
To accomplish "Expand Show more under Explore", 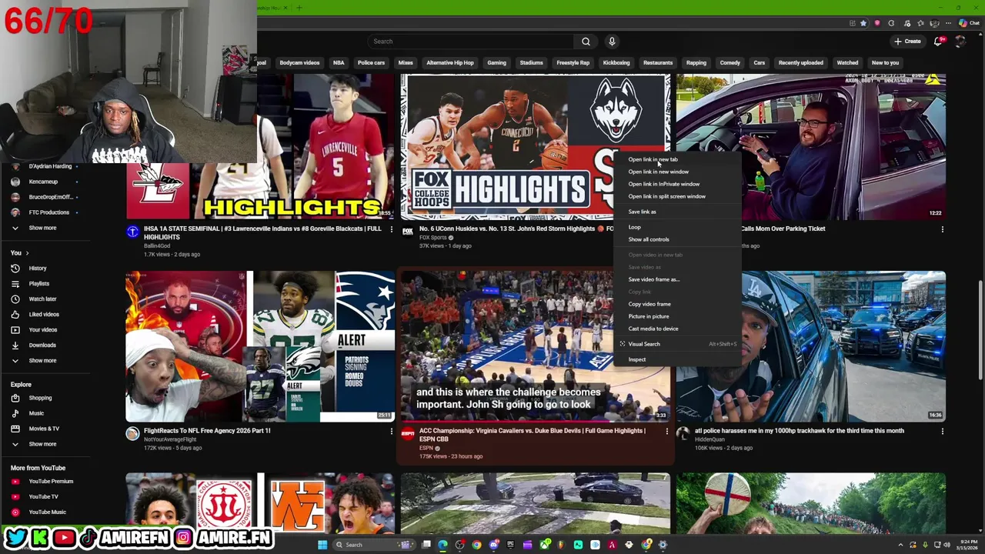I will click(x=42, y=444).
